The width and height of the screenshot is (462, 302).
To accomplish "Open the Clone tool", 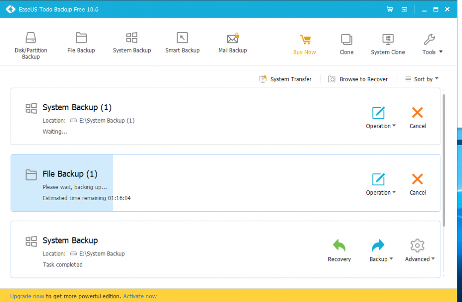I will pyautogui.click(x=346, y=44).
